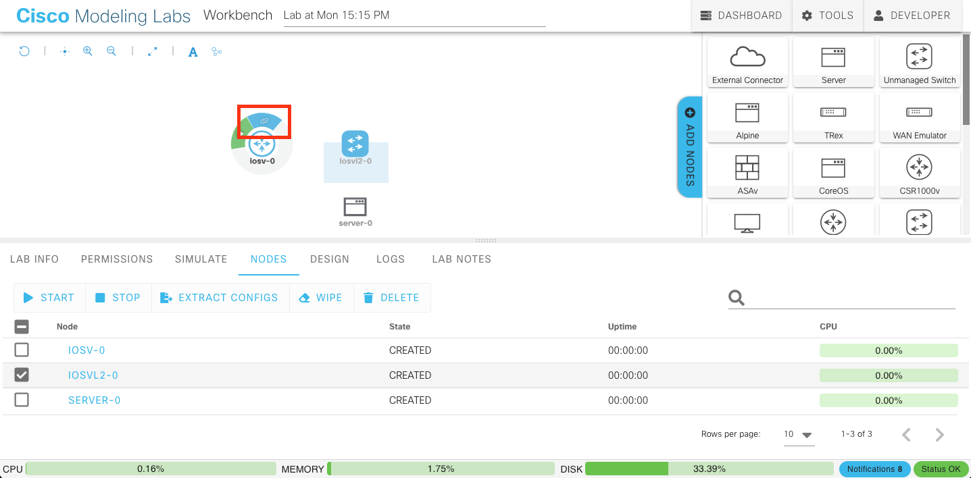Switch to the SIMULATE tab

(x=201, y=259)
